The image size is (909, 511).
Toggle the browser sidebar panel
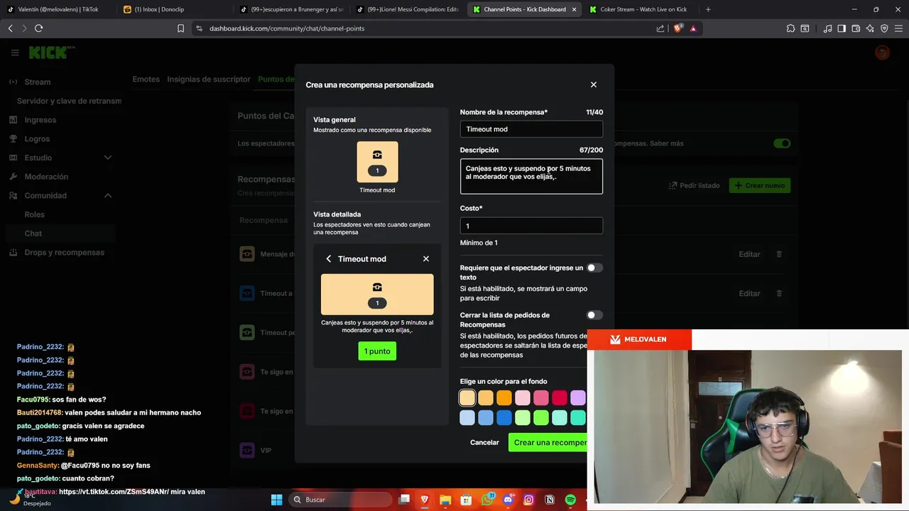pyautogui.click(x=842, y=28)
